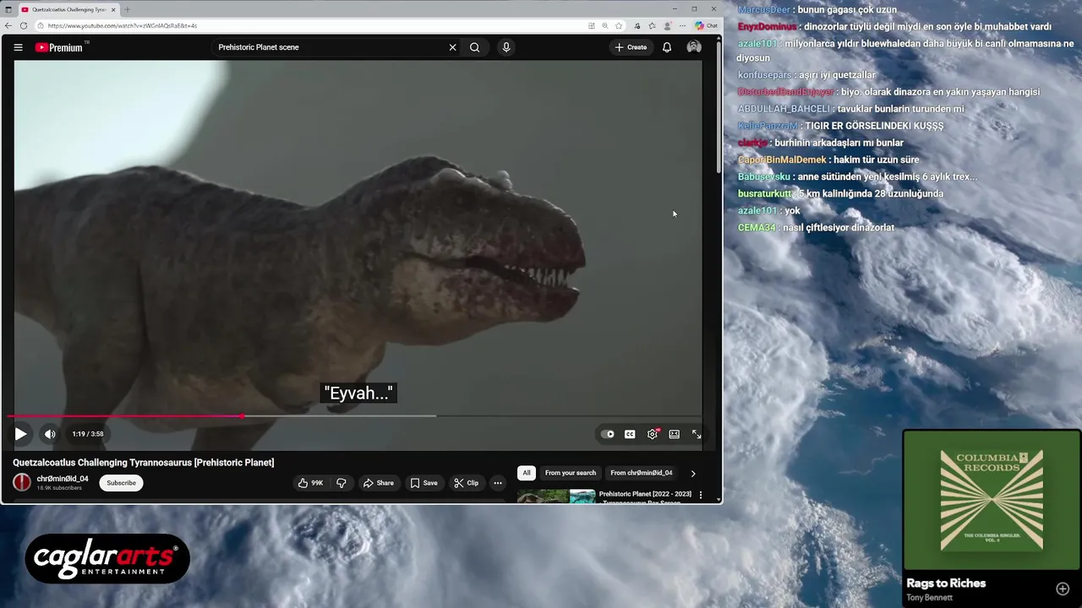Select the Quetzalcoatlus Challenging browser tab

[68, 9]
